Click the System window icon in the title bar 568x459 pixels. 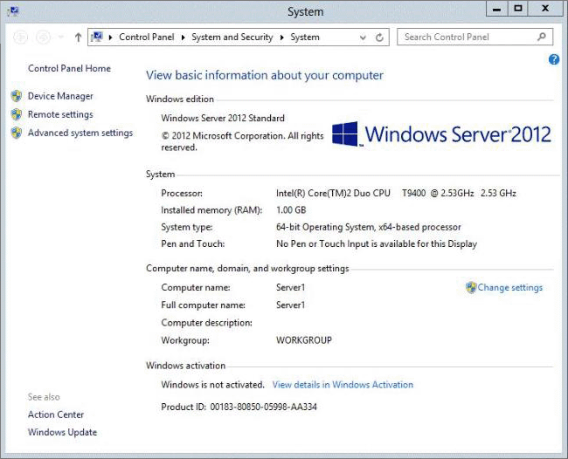pyautogui.click(x=12, y=10)
